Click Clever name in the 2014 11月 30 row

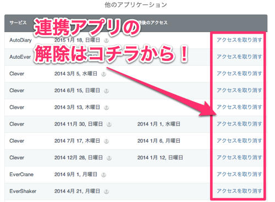16,124
